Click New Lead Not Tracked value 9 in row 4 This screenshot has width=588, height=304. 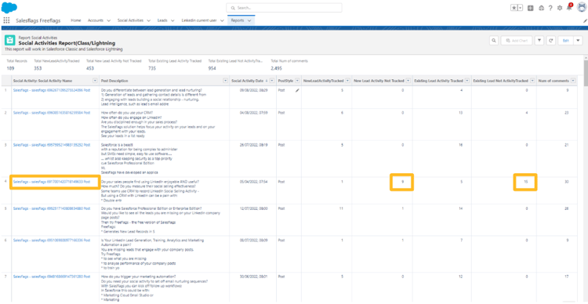pos(402,182)
